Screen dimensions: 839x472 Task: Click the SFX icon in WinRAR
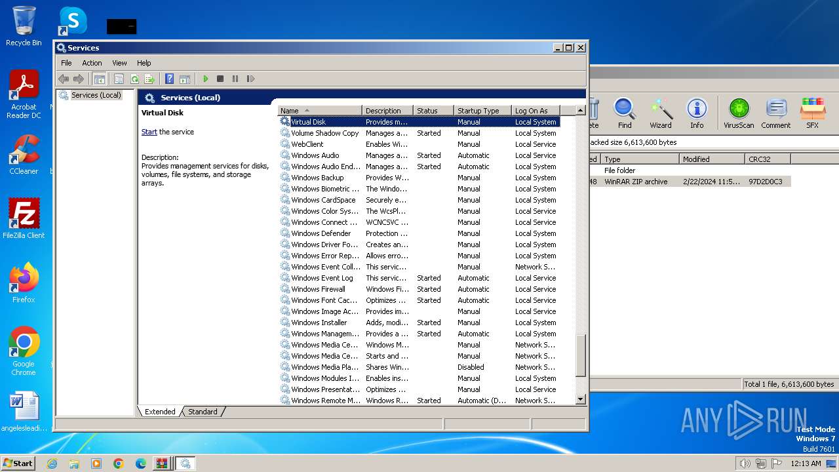(813, 113)
